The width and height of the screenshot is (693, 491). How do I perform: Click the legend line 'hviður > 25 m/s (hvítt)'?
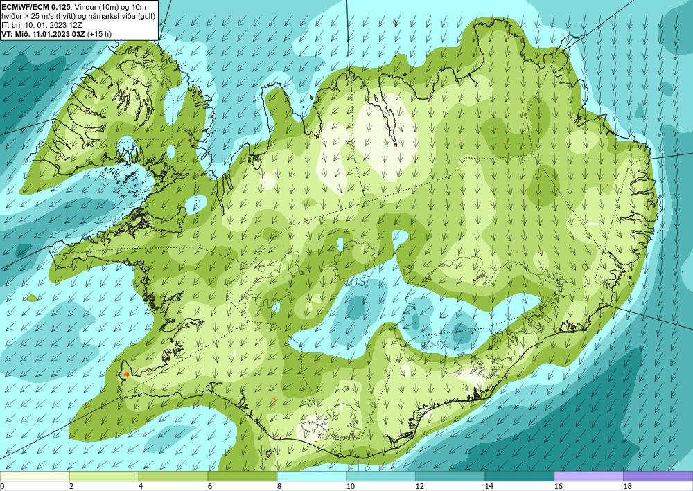pyautogui.click(x=33, y=16)
